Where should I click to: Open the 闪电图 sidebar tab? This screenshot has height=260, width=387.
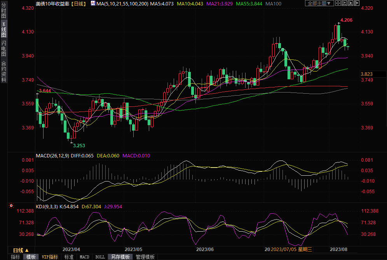point(3,48)
